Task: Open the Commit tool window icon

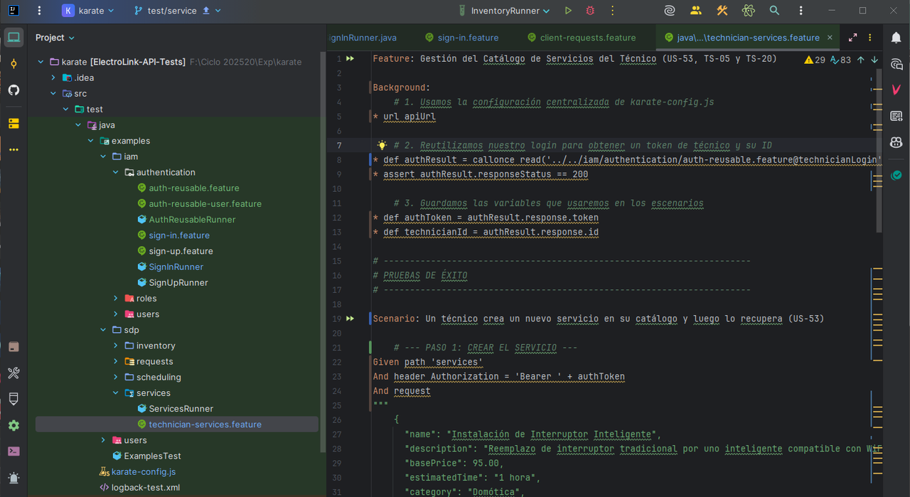Action: [x=14, y=64]
